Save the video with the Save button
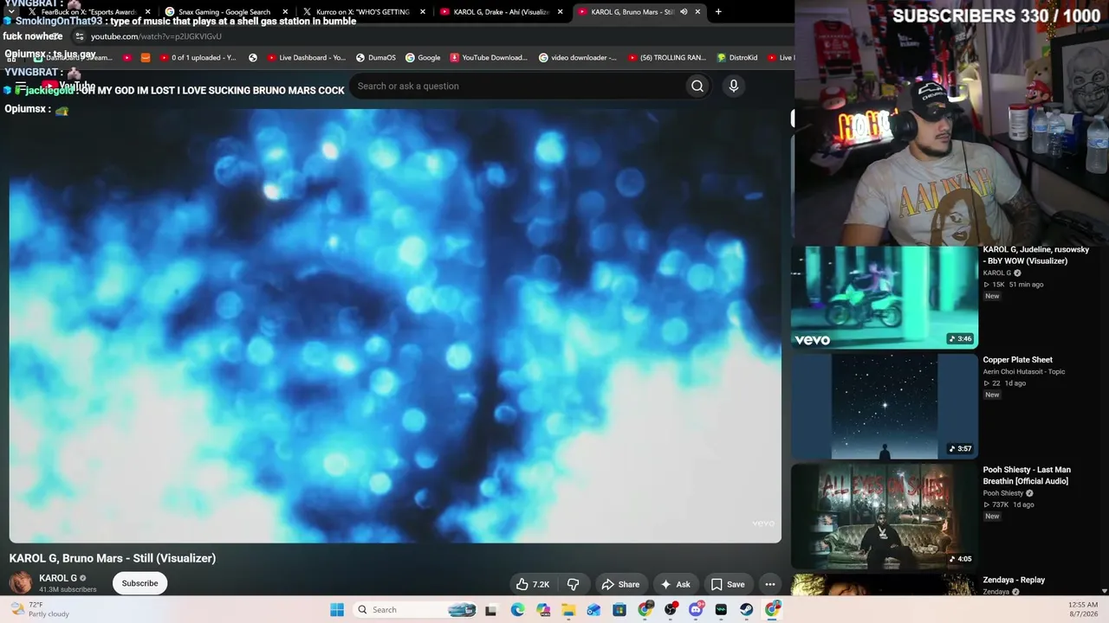The image size is (1109, 623). (x=728, y=584)
